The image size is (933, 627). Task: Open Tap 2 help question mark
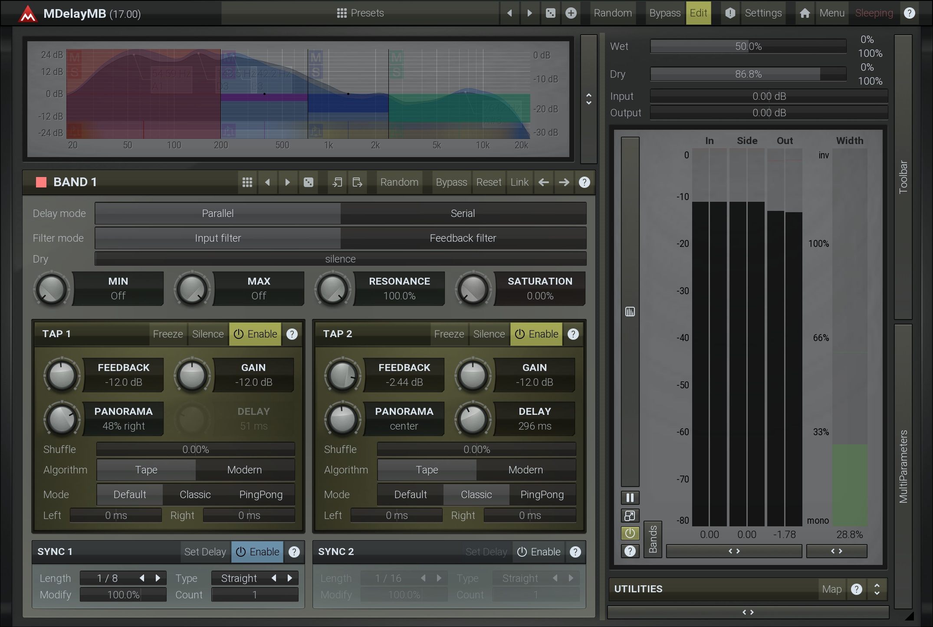[x=573, y=334]
